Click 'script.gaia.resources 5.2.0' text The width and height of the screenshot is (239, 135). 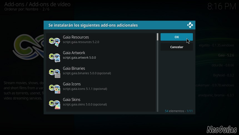pyautogui.click(x=81, y=42)
